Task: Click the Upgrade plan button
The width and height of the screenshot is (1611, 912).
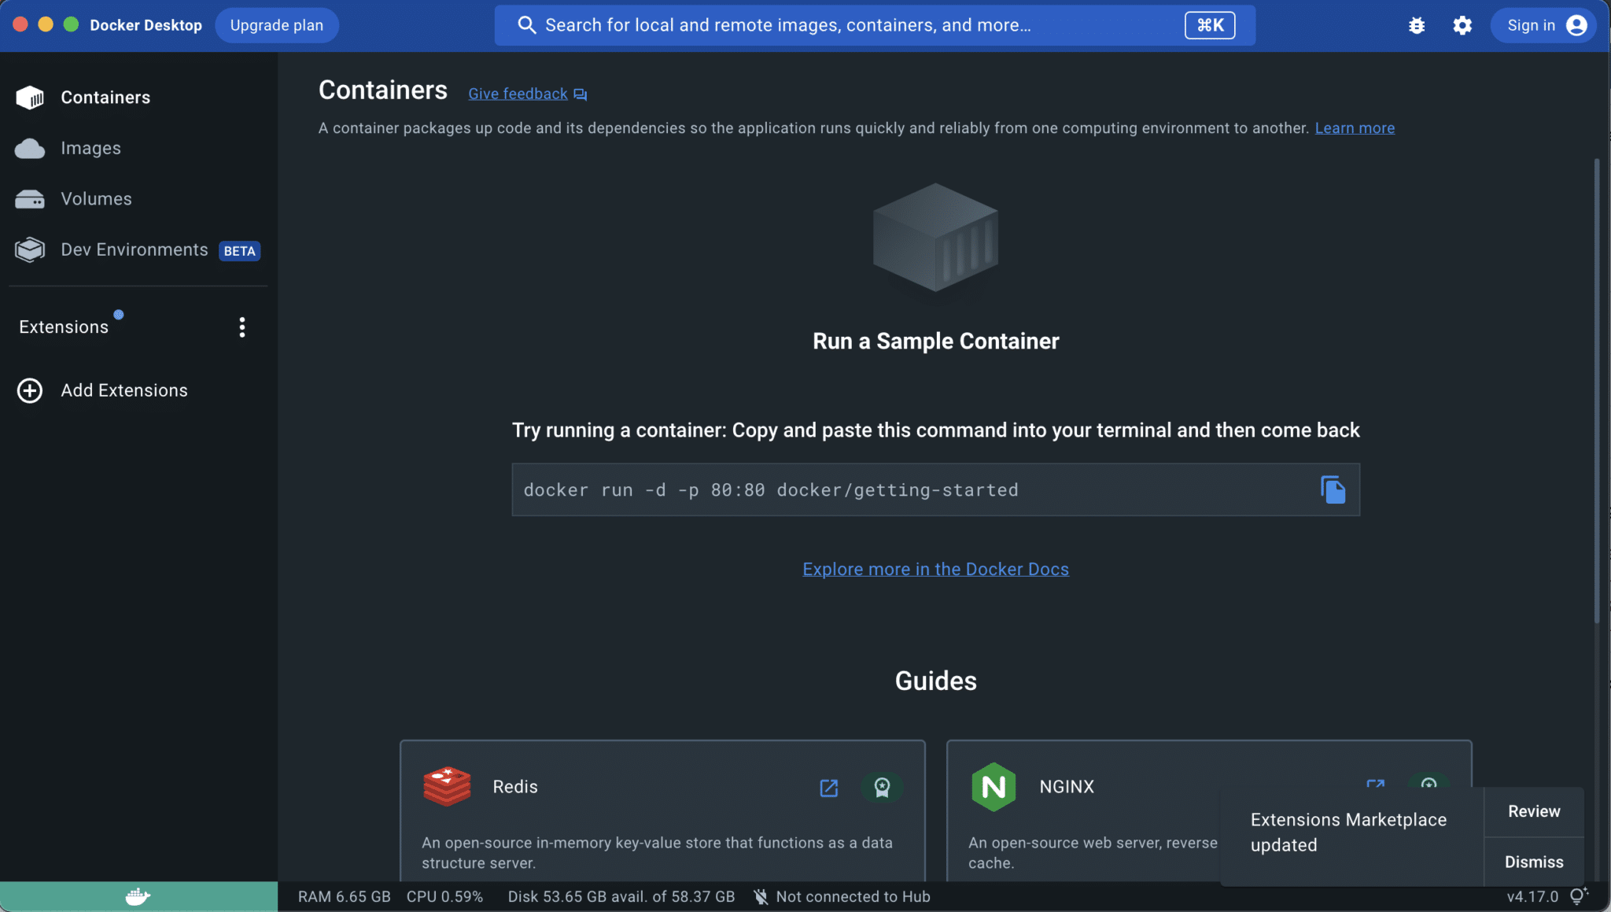Action: [276, 25]
